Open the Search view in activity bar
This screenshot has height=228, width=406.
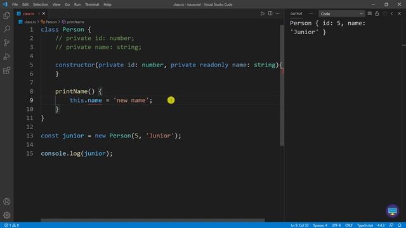(7, 28)
